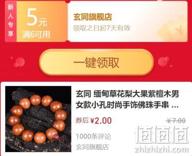Click the 新人专享 red tag
The image size is (192, 156).
[11, 21]
